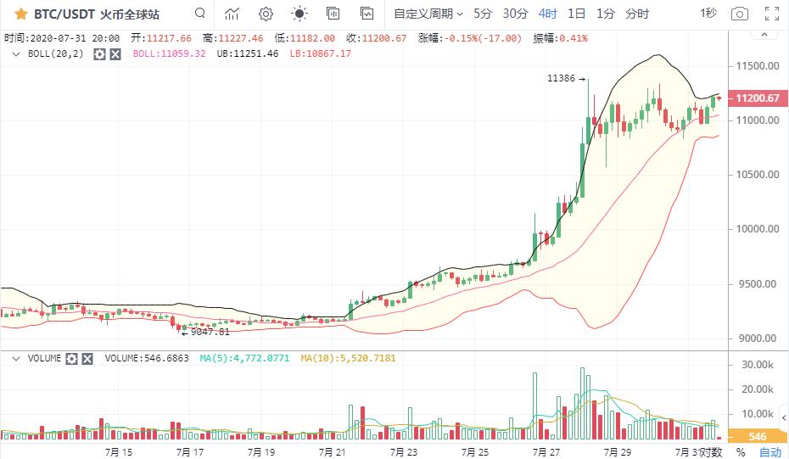Image resolution: width=789 pixels, height=459 pixels.
Task: Open the symbol search magnifier
Action: point(199,14)
